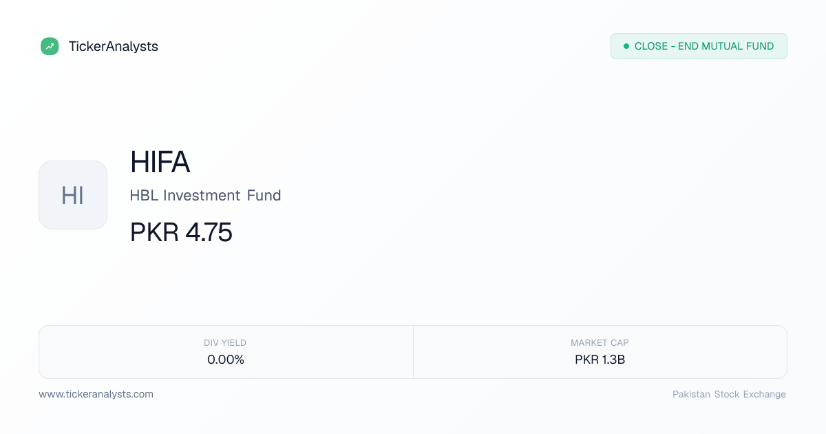826x434 pixels.
Task: Click the Market Cap stats cell
Action: pos(600,352)
